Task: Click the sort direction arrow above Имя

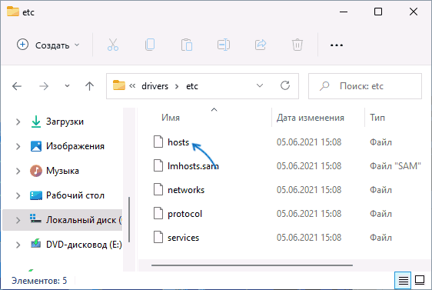Action: 214,110
